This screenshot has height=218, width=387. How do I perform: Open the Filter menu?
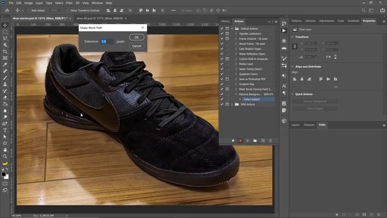[69, 3]
